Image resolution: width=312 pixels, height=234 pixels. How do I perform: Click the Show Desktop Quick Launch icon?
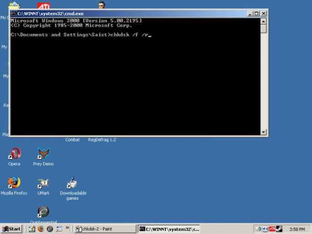point(59,229)
